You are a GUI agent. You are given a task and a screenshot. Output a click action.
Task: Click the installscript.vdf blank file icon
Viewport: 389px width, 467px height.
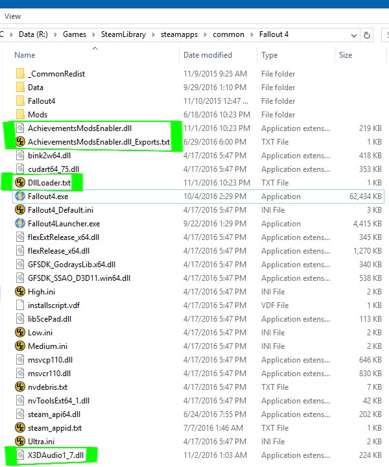click(x=20, y=305)
